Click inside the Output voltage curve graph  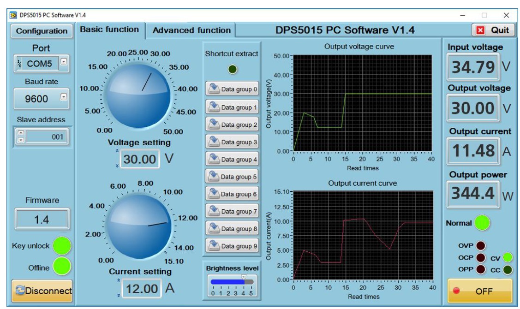click(363, 103)
